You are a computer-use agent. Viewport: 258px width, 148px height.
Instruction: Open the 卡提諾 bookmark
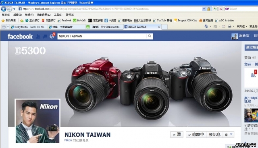tap(110, 20)
